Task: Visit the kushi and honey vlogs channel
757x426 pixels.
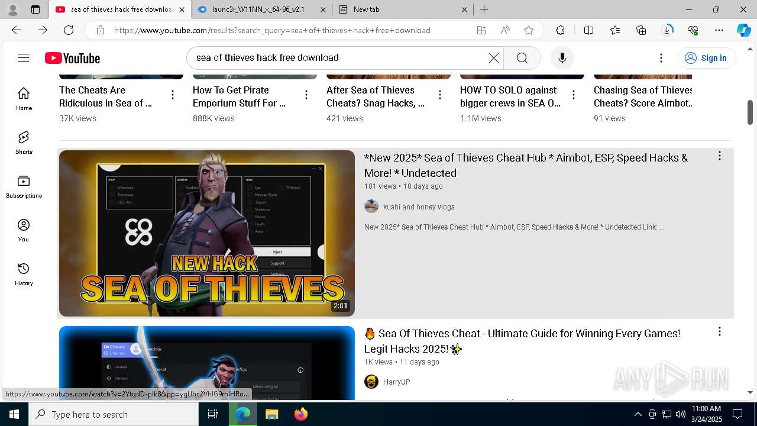Action: pyautogui.click(x=419, y=207)
